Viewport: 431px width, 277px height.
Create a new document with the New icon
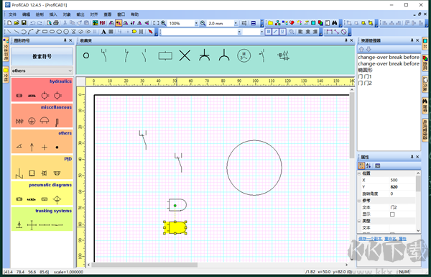(9, 23)
